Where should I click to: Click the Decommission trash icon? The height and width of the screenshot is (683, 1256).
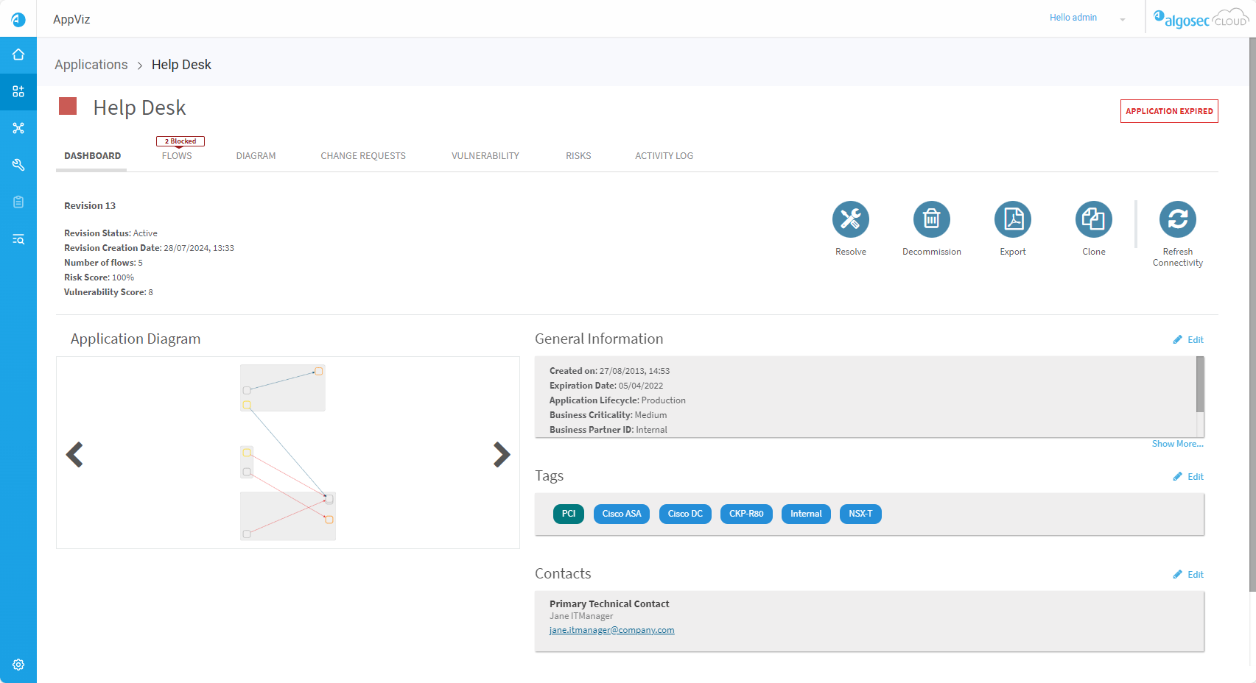click(931, 219)
